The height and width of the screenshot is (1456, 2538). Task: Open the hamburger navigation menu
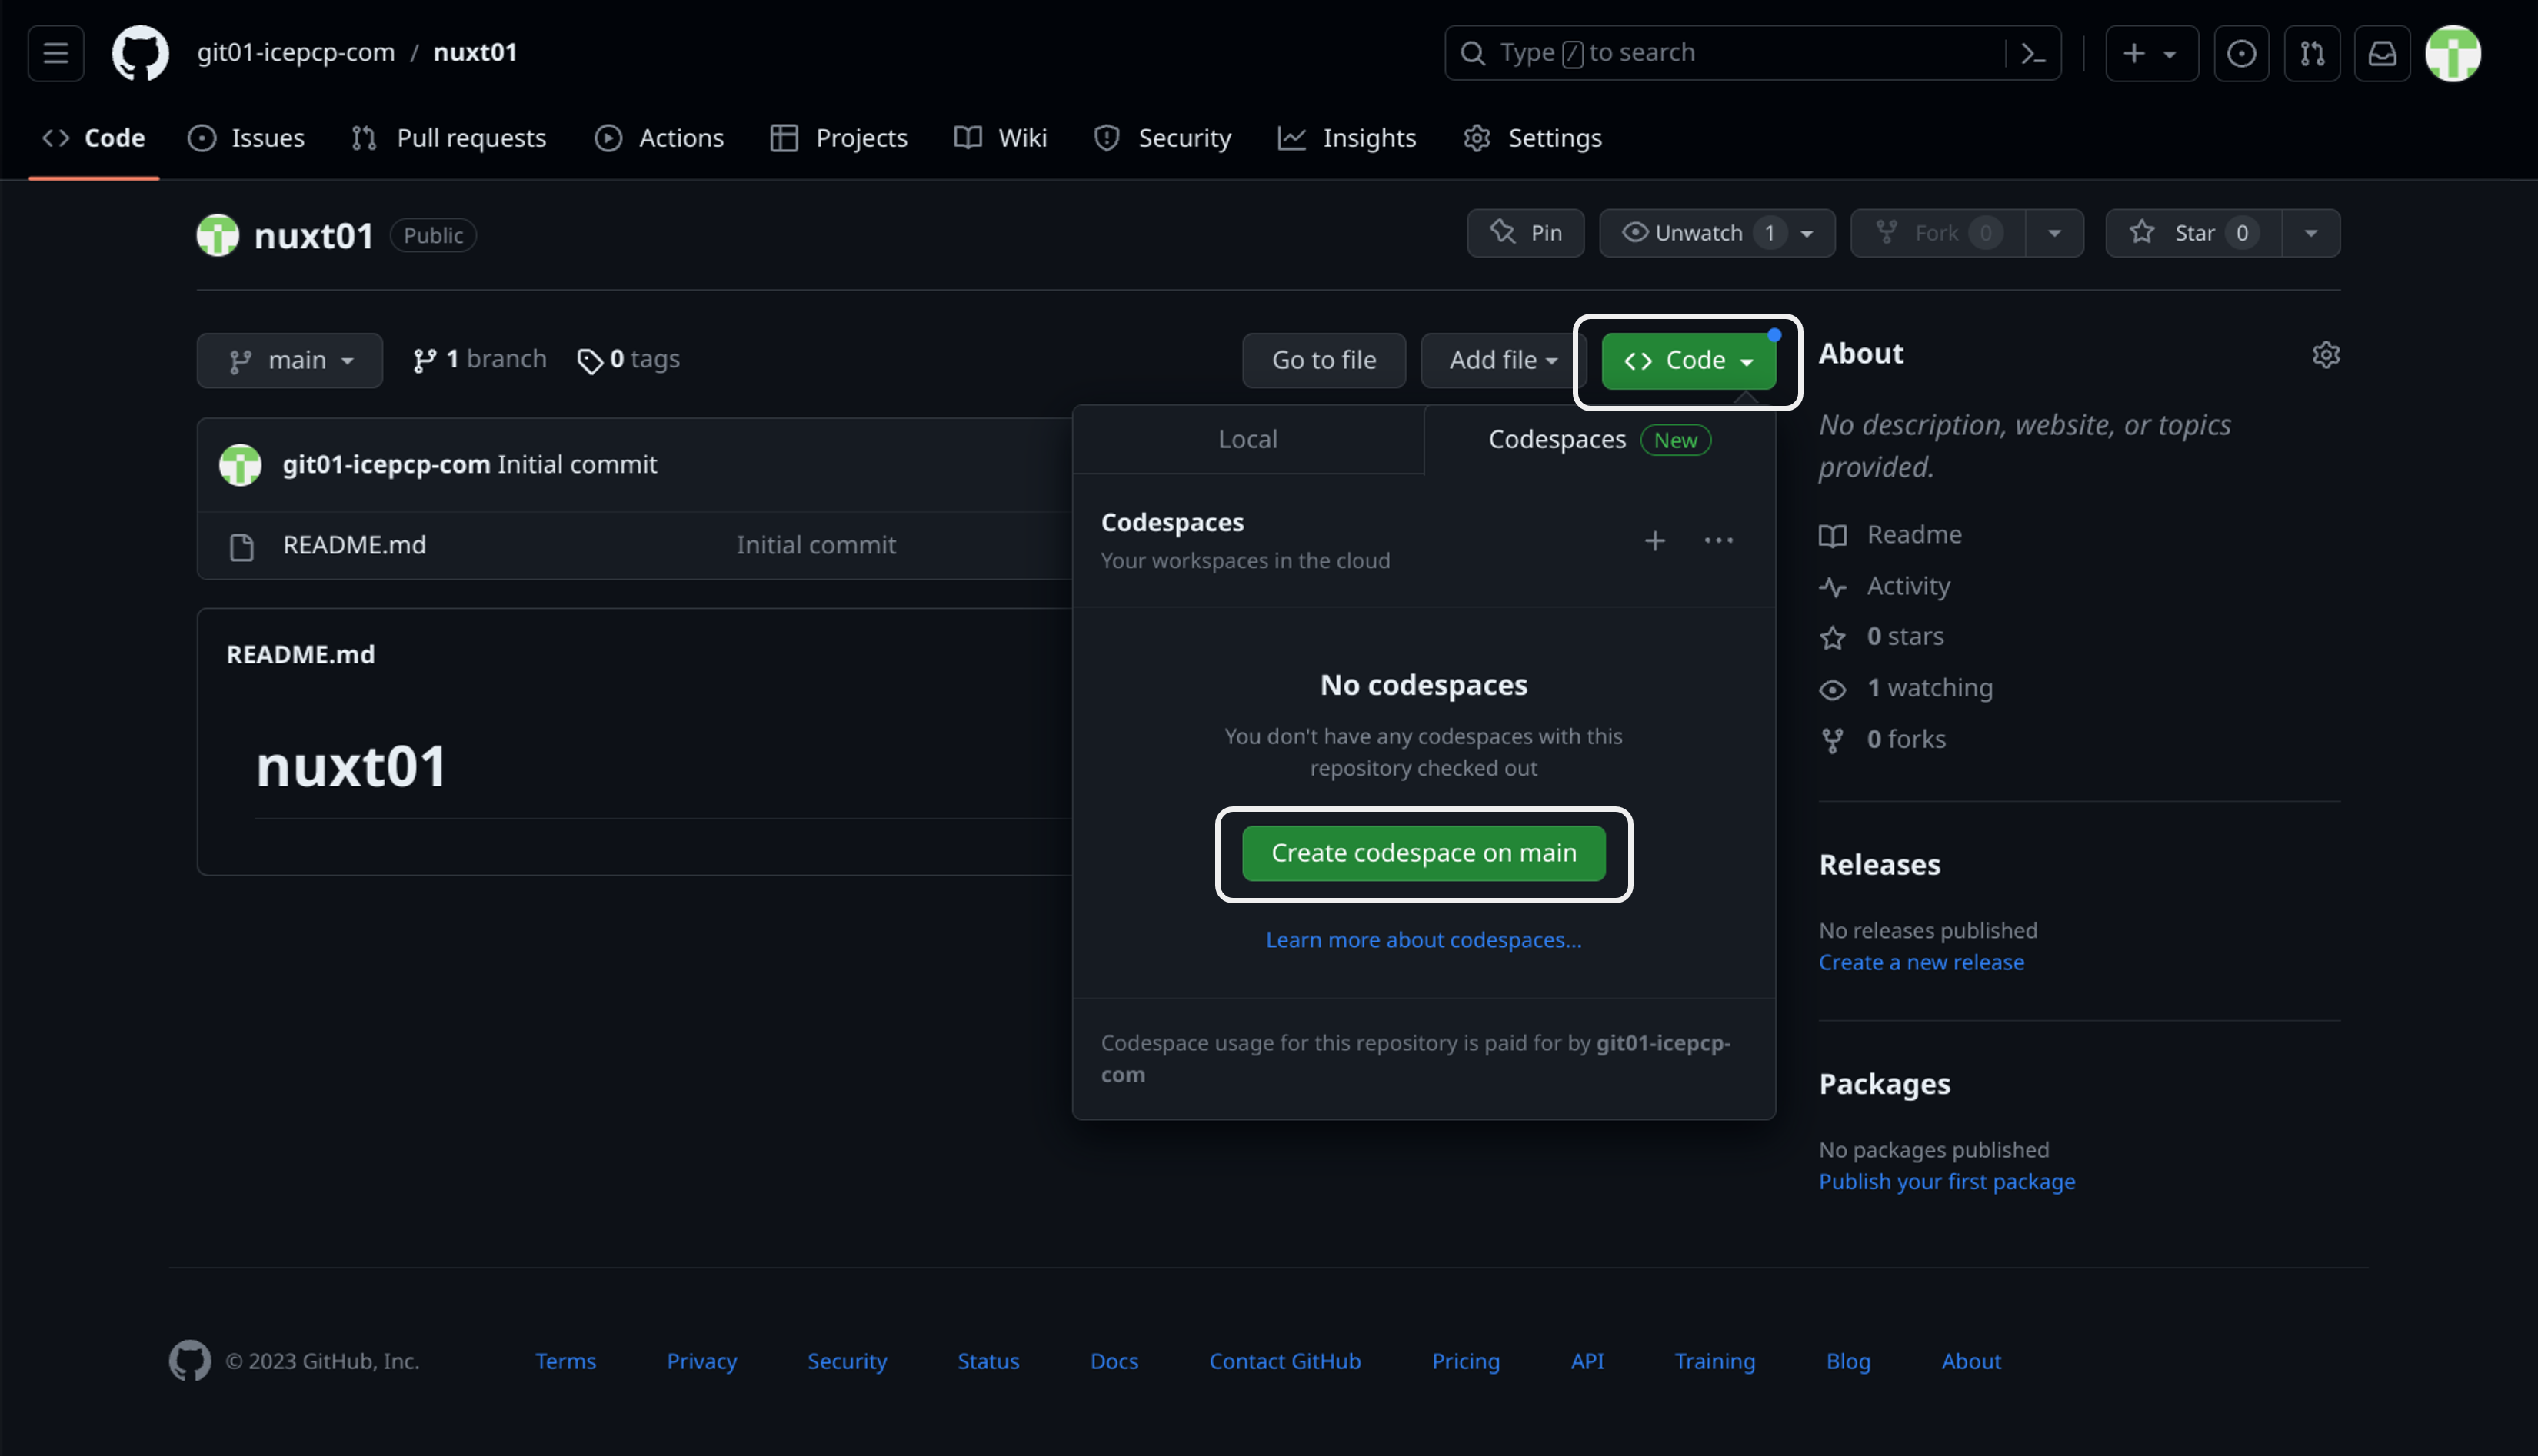point(56,53)
